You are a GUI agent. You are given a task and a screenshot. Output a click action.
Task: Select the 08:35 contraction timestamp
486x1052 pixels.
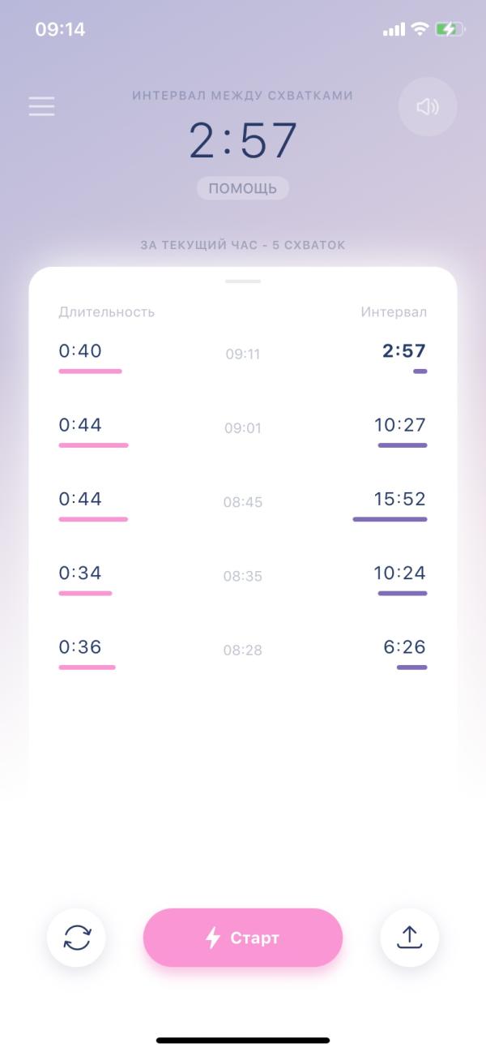tap(243, 576)
